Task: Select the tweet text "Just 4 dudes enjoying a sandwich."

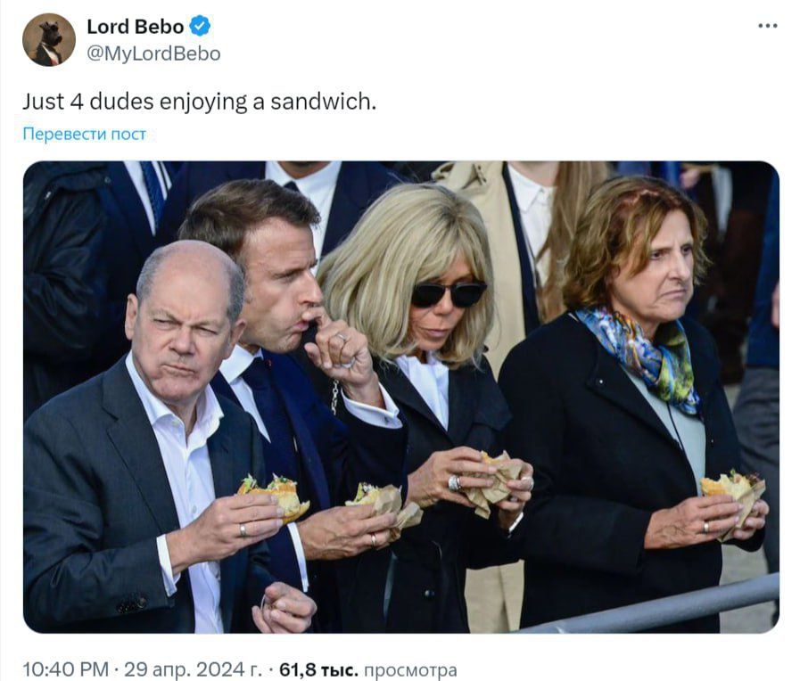Action: pos(201,103)
